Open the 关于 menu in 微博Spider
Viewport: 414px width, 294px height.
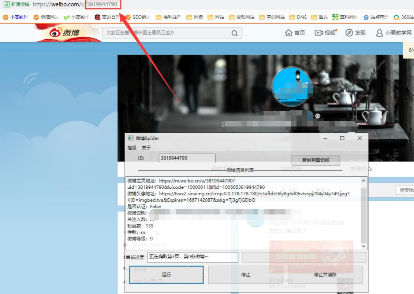pyautogui.click(x=146, y=148)
